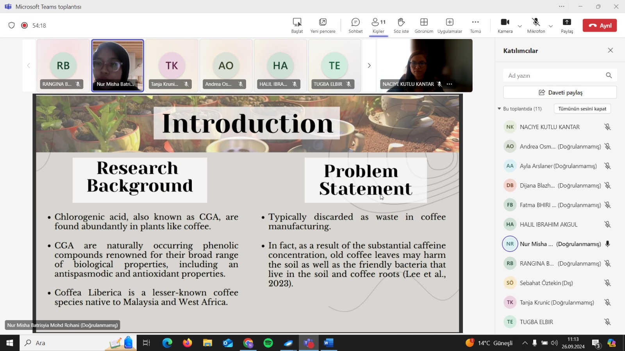Viewport: 625px width, 351px height.
Task: Open the Uygulamalar apps menu
Action: [x=450, y=25]
